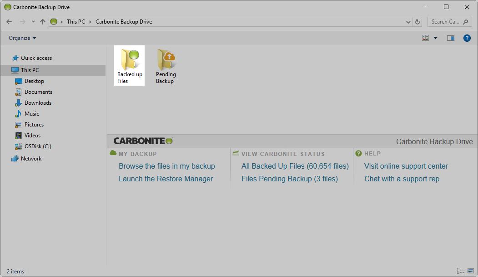The width and height of the screenshot is (478, 277).
Task: Switch to details view in status bar
Action: click(x=461, y=271)
